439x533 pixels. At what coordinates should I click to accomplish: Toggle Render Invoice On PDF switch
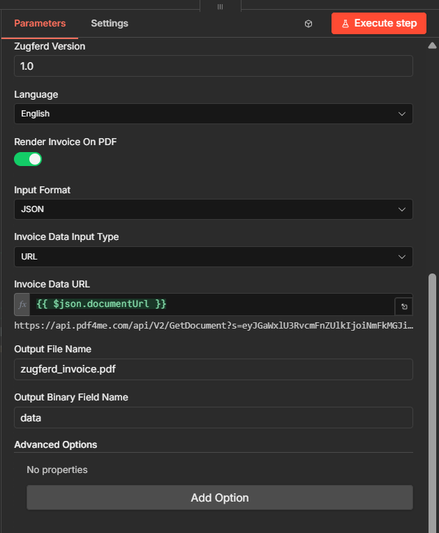29,159
